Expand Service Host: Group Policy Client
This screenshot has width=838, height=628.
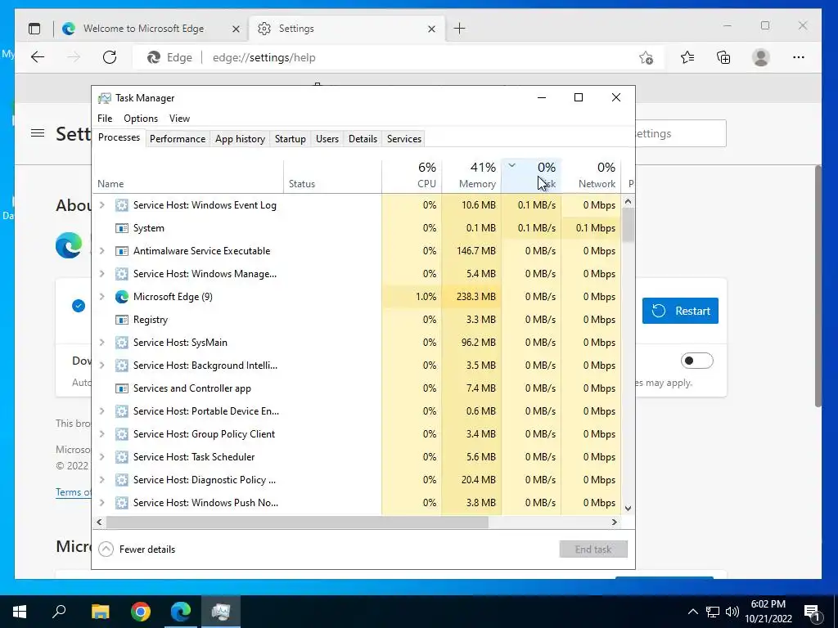(102, 433)
